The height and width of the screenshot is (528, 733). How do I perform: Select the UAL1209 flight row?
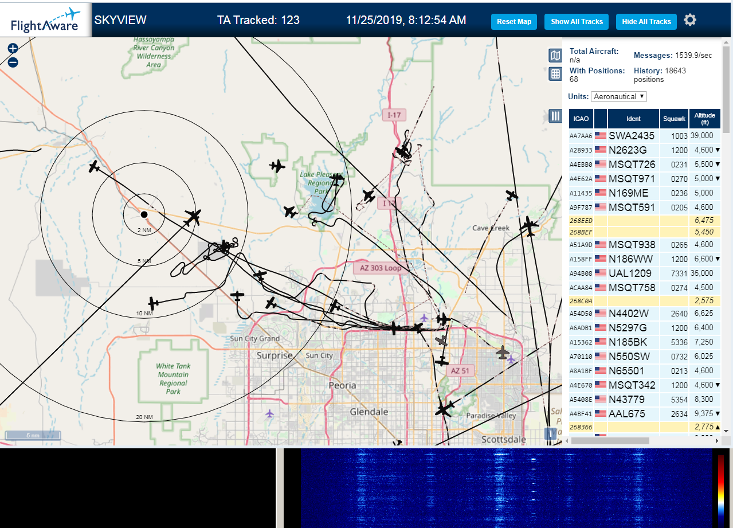(x=645, y=273)
